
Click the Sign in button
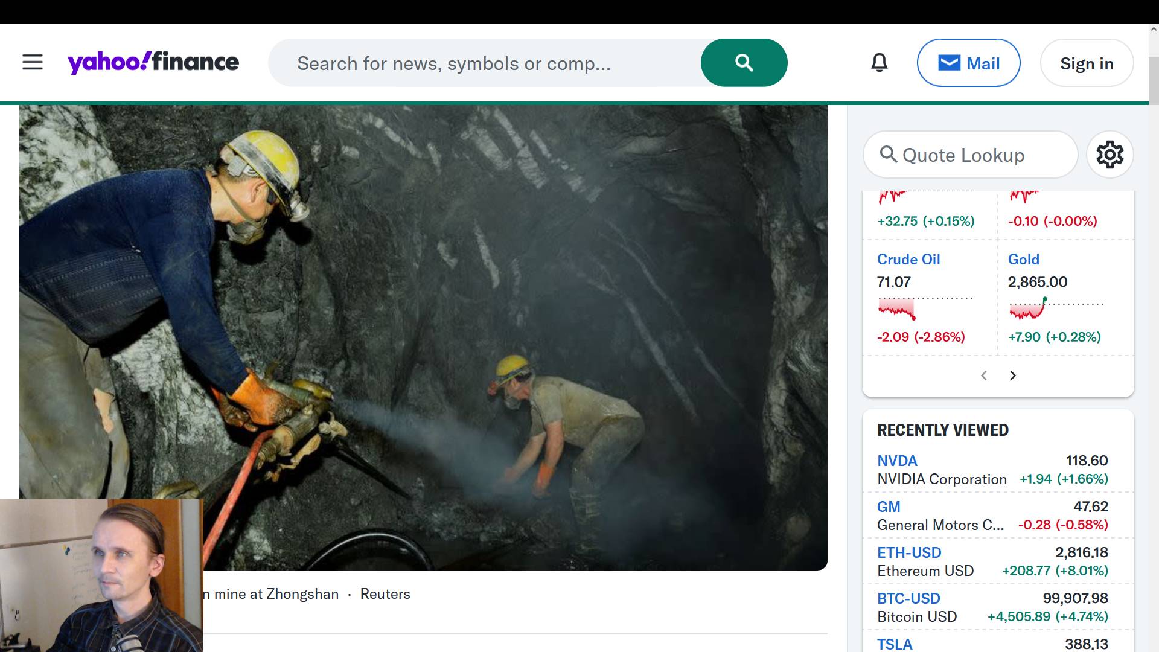pos(1087,63)
